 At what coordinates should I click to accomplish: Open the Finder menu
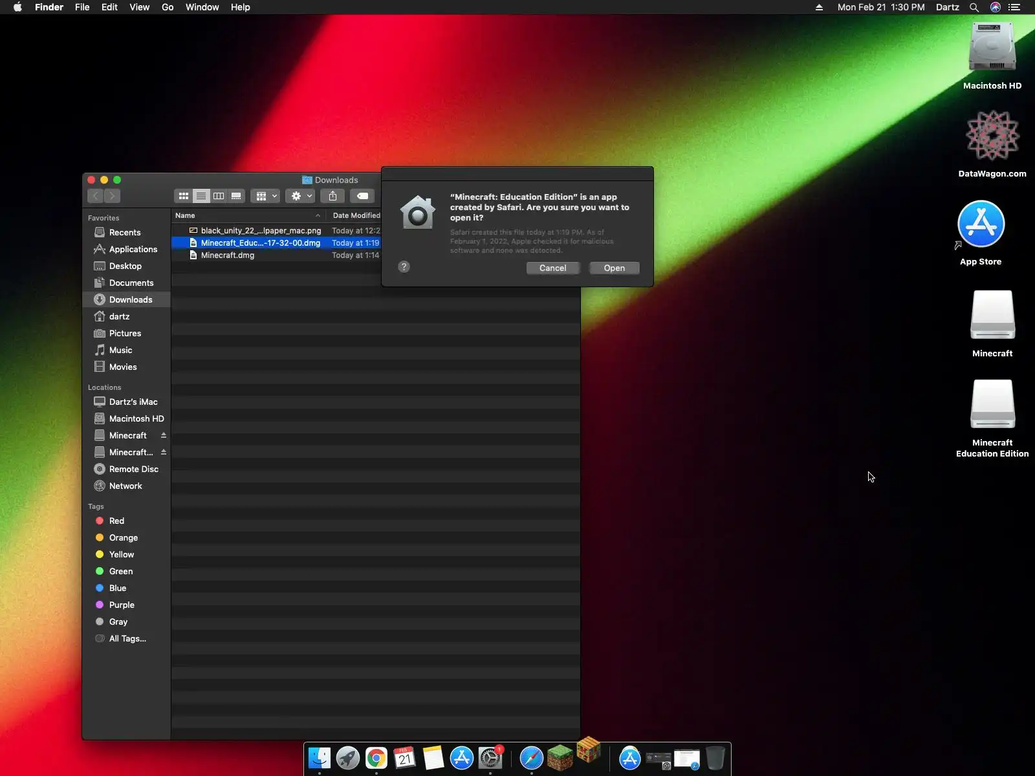pos(49,7)
